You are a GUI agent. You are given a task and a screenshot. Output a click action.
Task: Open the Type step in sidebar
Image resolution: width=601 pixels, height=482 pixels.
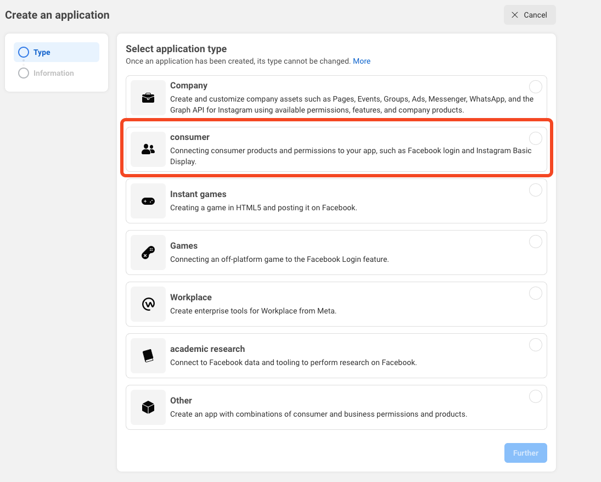(42, 52)
